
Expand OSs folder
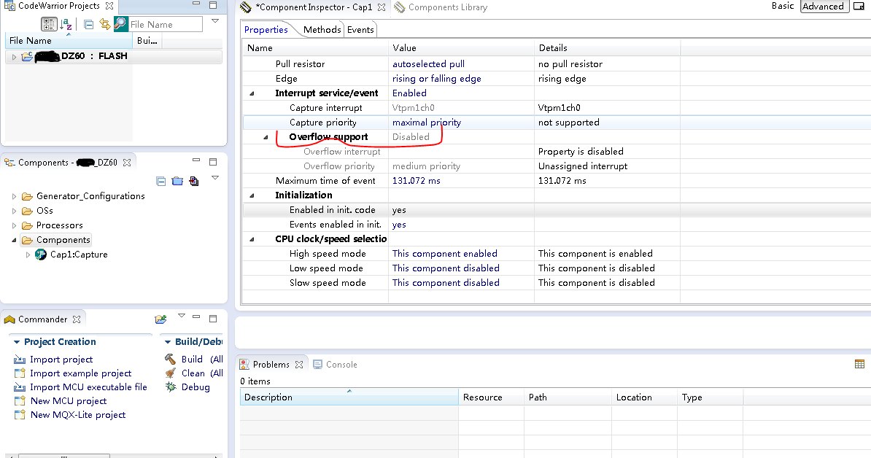pos(14,211)
